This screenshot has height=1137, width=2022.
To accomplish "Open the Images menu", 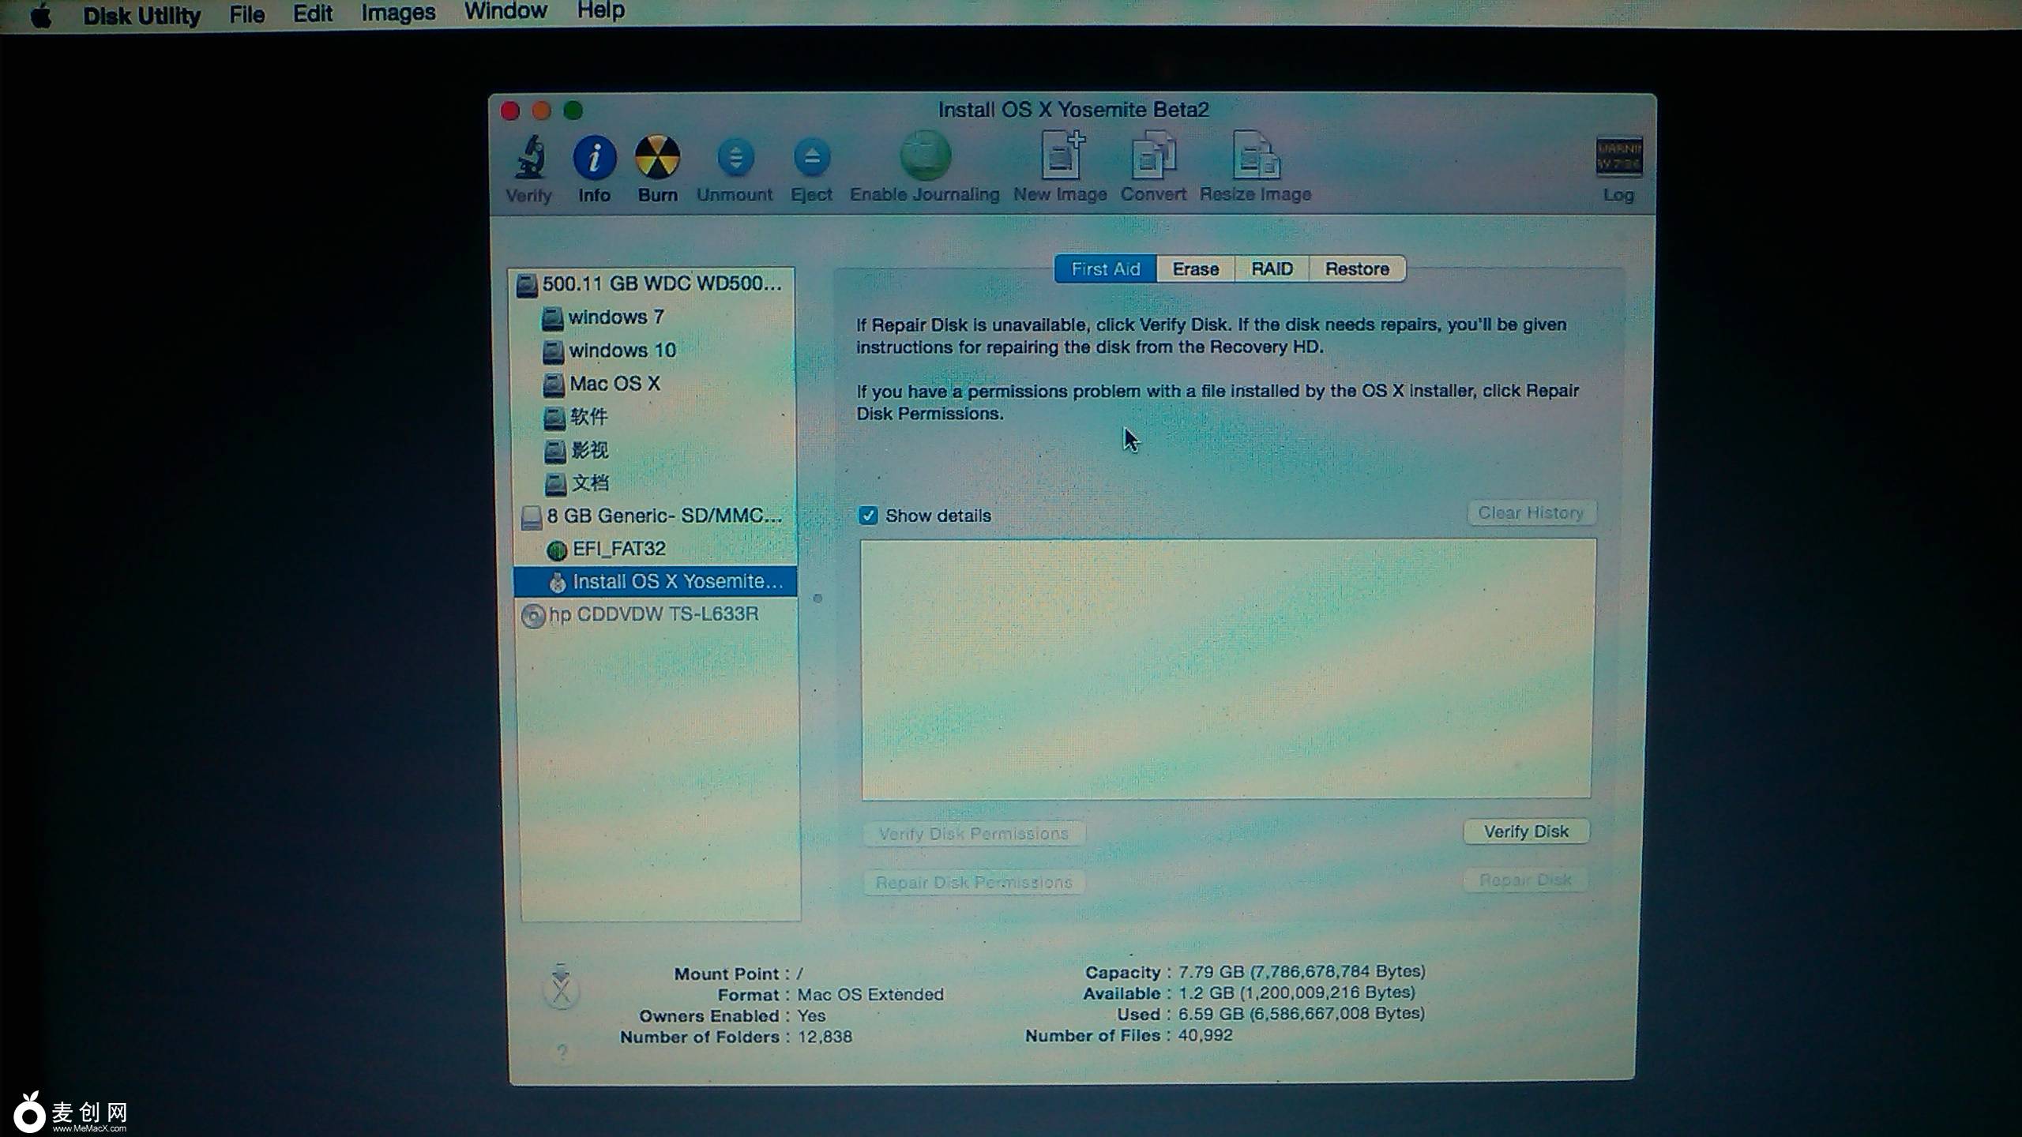I will (398, 13).
